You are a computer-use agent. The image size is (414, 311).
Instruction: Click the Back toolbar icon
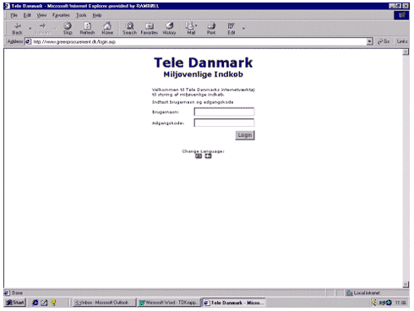tap(17, 29)
